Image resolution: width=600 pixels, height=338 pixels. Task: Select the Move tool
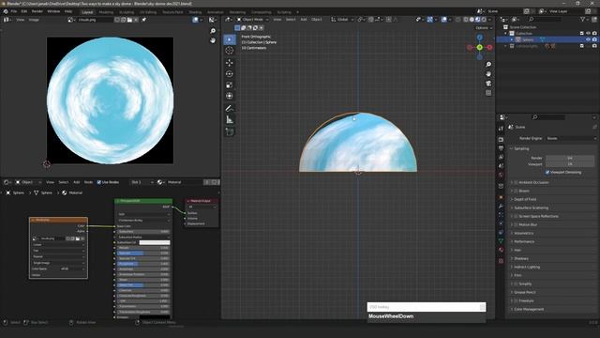[x=230, y=63]
